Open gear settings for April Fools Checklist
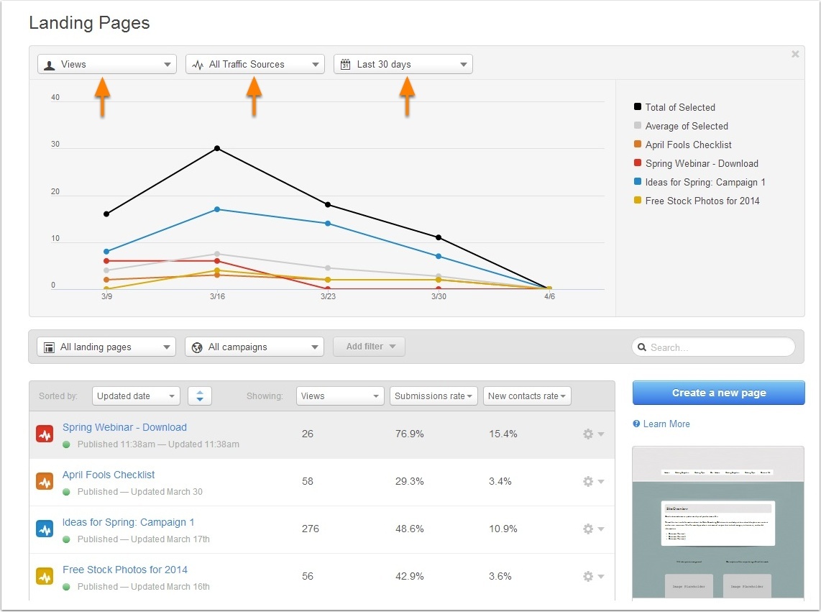Image resolution: width=821 pixels, height=612 pixels. 592,482
